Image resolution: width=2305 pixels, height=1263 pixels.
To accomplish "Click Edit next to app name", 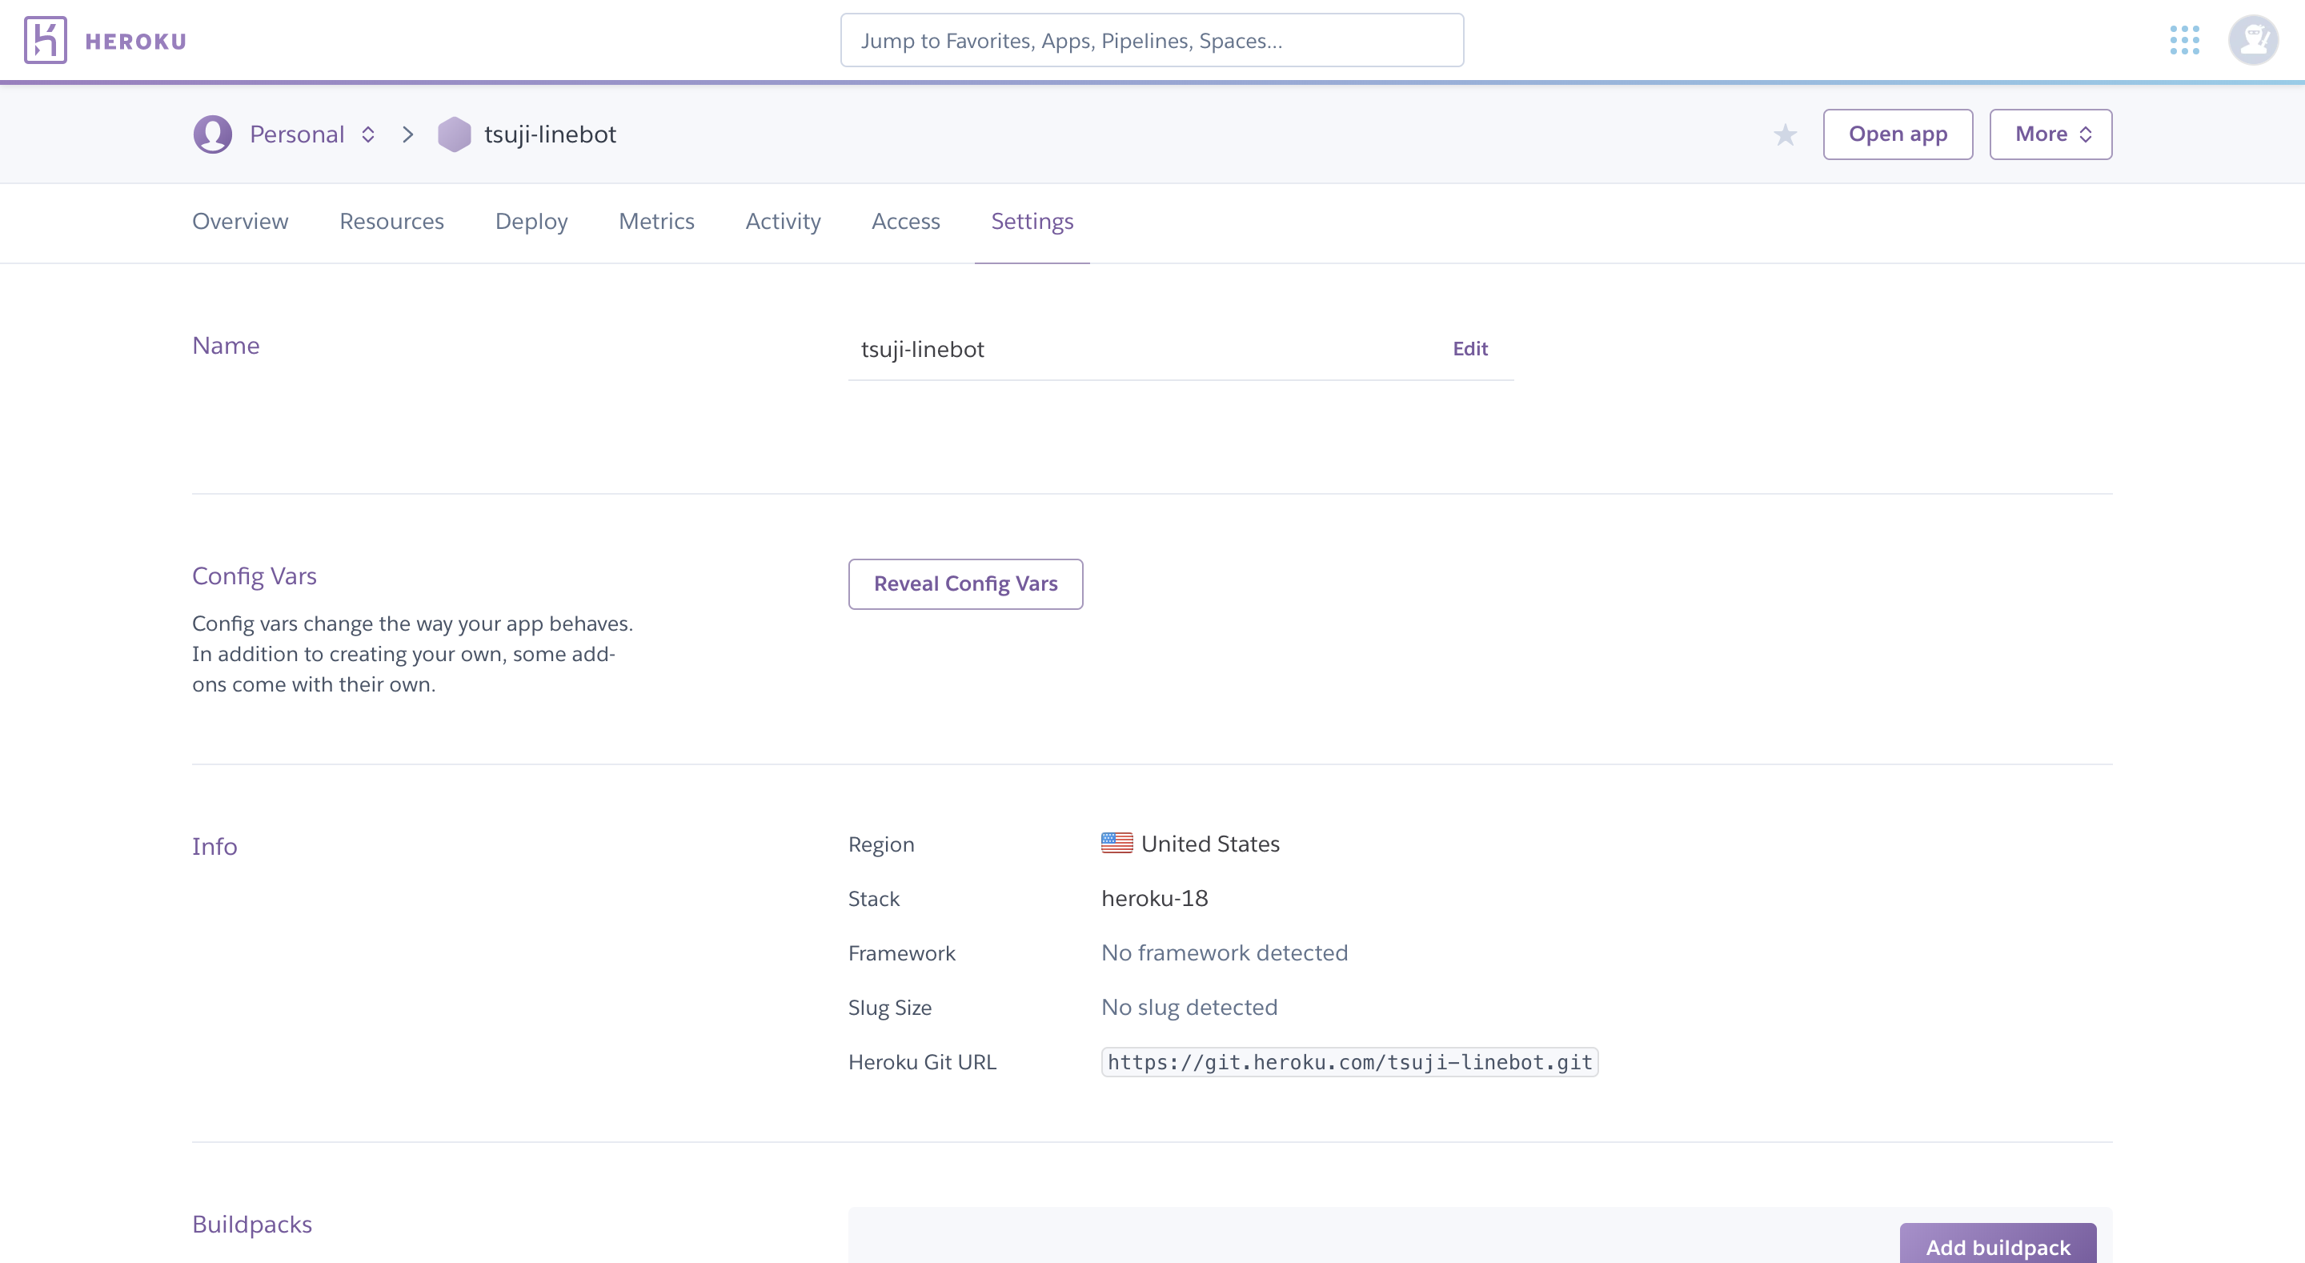I will click(1470, 349).
